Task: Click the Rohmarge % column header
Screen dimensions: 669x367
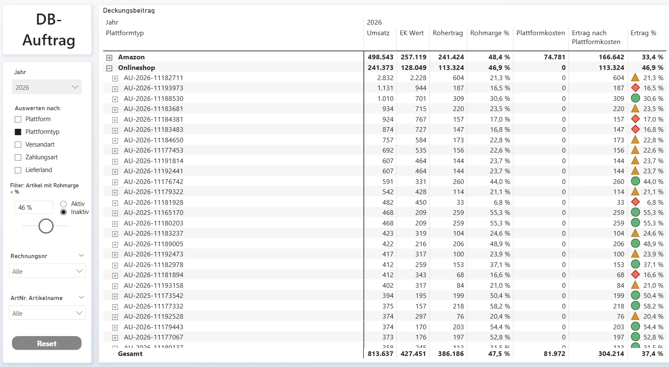Action: pos(489,33)
